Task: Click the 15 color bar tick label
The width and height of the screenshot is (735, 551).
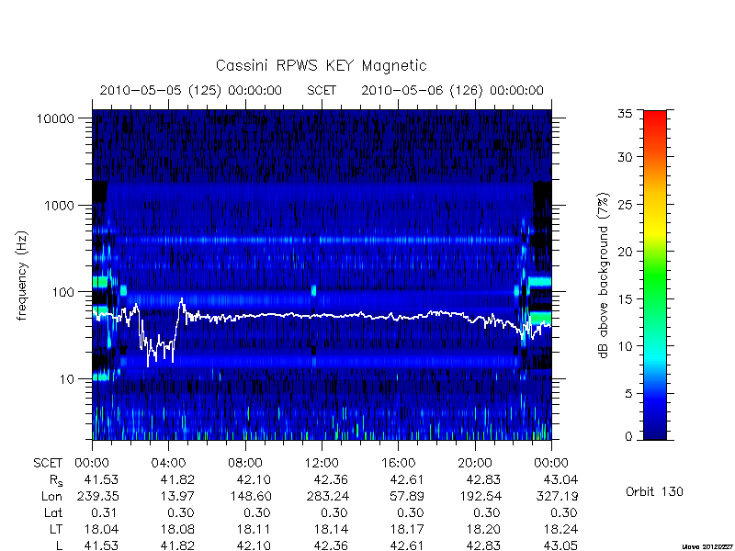Action: [x=625, y=299]
